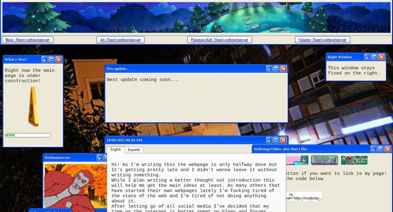This screenshot has width=393, height=212.
Task: Click the link code text box
Action: 304,196
